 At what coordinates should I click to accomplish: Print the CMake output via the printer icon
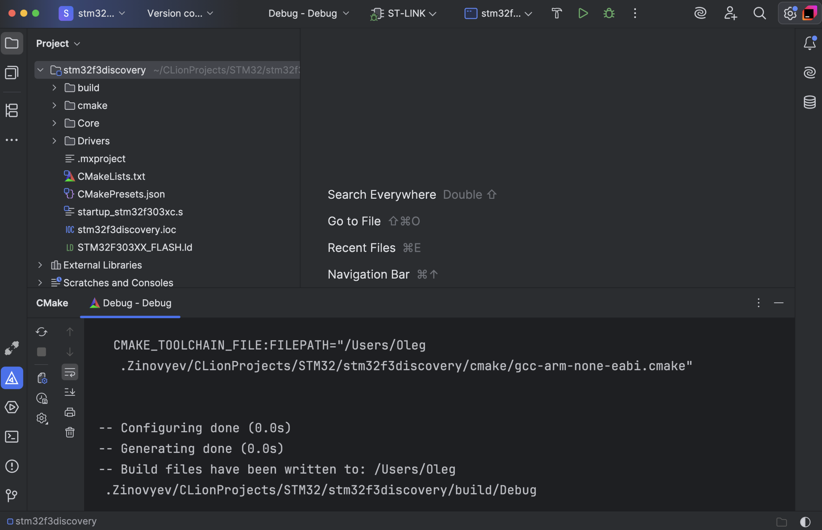(70, 412)
